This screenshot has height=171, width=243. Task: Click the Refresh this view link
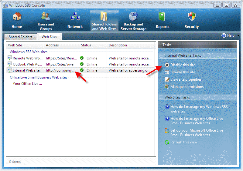pyautogui.click(x=184, y=142)
